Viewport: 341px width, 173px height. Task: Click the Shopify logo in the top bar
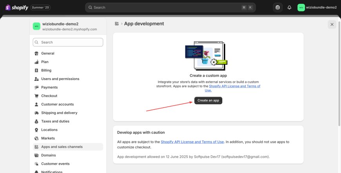pos(17,7)
